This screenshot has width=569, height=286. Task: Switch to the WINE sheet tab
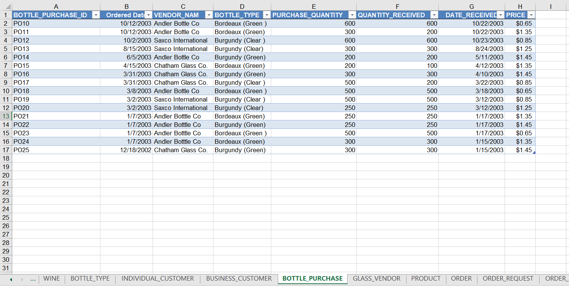[x=51, y=279]
